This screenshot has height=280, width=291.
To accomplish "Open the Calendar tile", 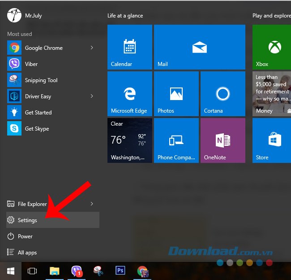I will [130, 47].
